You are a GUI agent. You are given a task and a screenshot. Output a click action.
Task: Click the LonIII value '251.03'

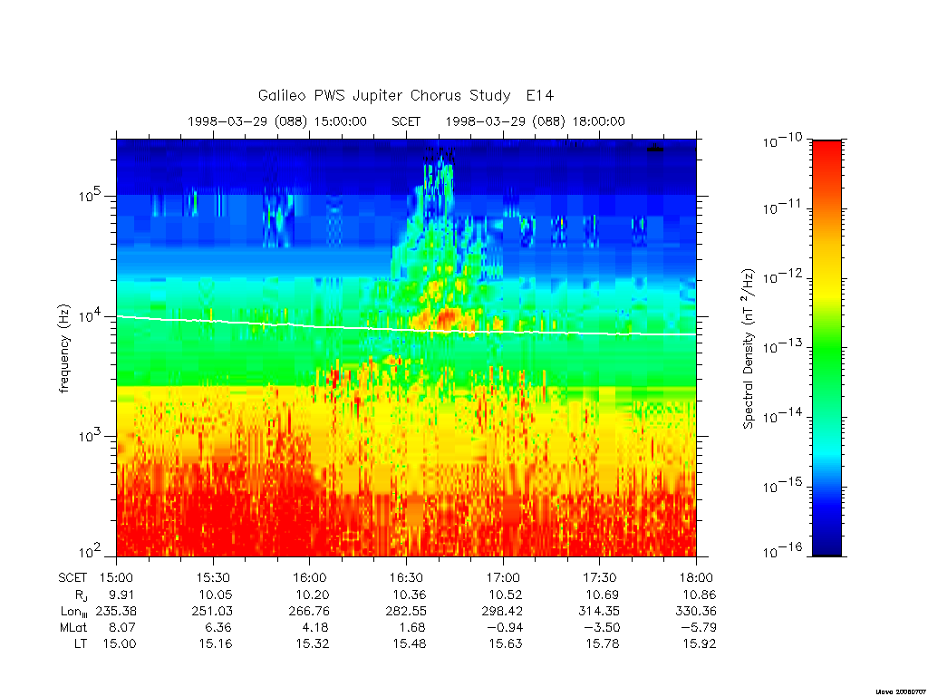click(212, 611)
